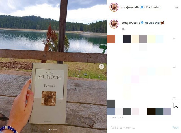Select the third carousel dot indicator
Image resolution: width=181 pixels, height=133 pixels.
click(x=54, y=130)
